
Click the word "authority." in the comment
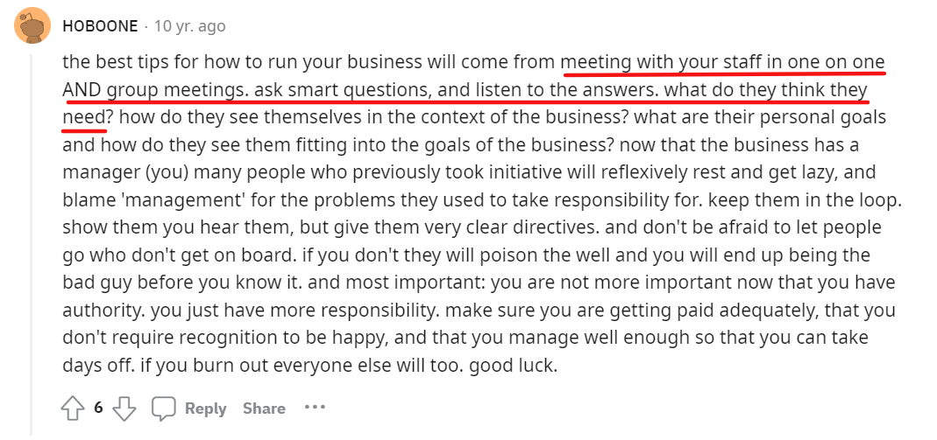coord(104,310)
